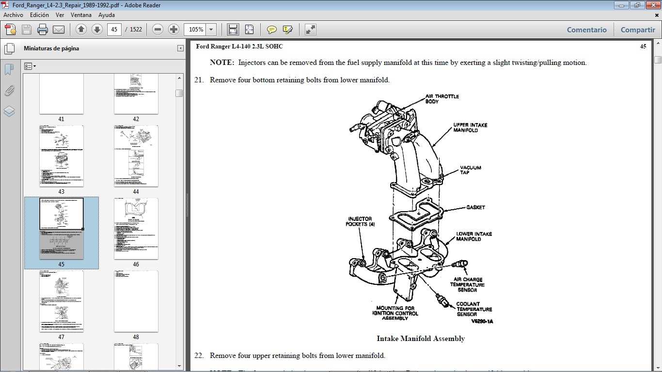Click the zoom in plus icon
This screenshot has height=372, width=662.
173,30
